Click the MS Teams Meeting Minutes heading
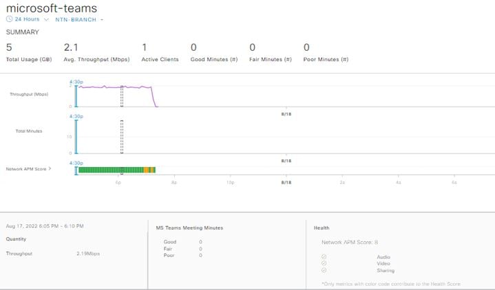 click(x=189, y=227)
